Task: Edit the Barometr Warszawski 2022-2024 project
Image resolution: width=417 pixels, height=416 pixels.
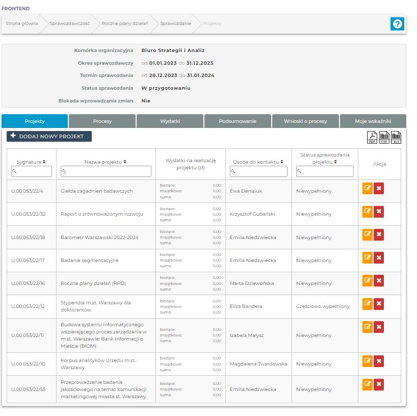Action: [x=368, y=235]
